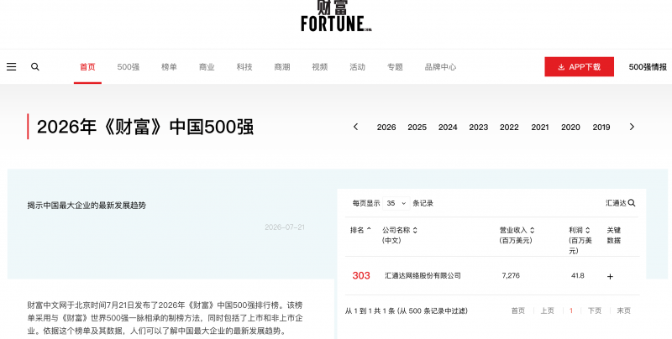Select year 2024 in the year list
Screen dimensions: 672x339
[x=448, y=128]
